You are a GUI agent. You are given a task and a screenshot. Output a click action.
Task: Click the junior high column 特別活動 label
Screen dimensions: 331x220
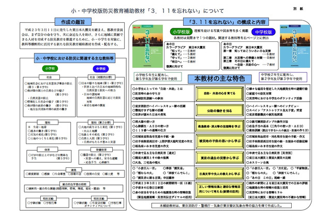pos(99,198)
